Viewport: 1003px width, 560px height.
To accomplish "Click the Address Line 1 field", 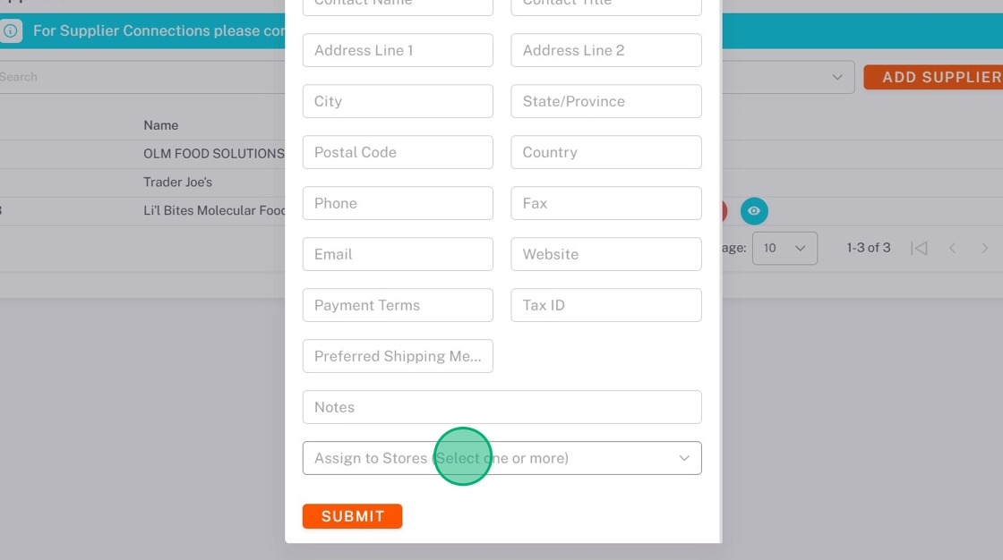I will [398, 50].
